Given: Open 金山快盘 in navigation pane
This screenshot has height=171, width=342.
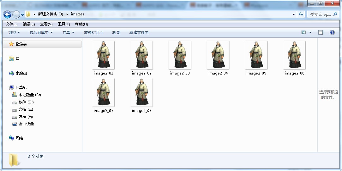Looking at the screenshot, I should click(26, 124).
